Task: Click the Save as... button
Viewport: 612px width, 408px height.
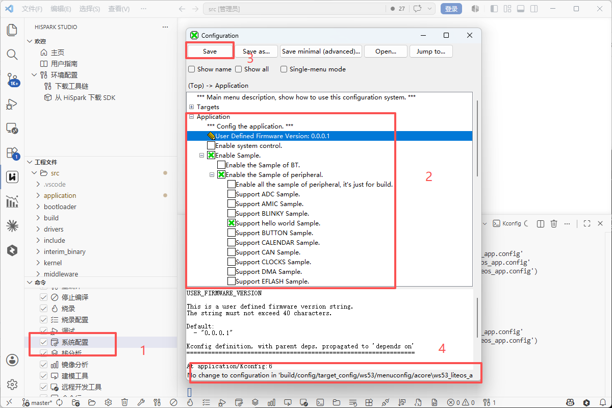Action: tap(256, 51)
